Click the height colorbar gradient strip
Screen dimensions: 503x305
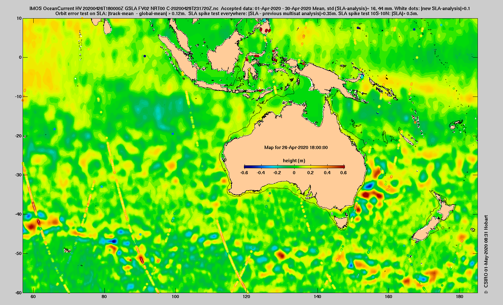coord(295,167)
